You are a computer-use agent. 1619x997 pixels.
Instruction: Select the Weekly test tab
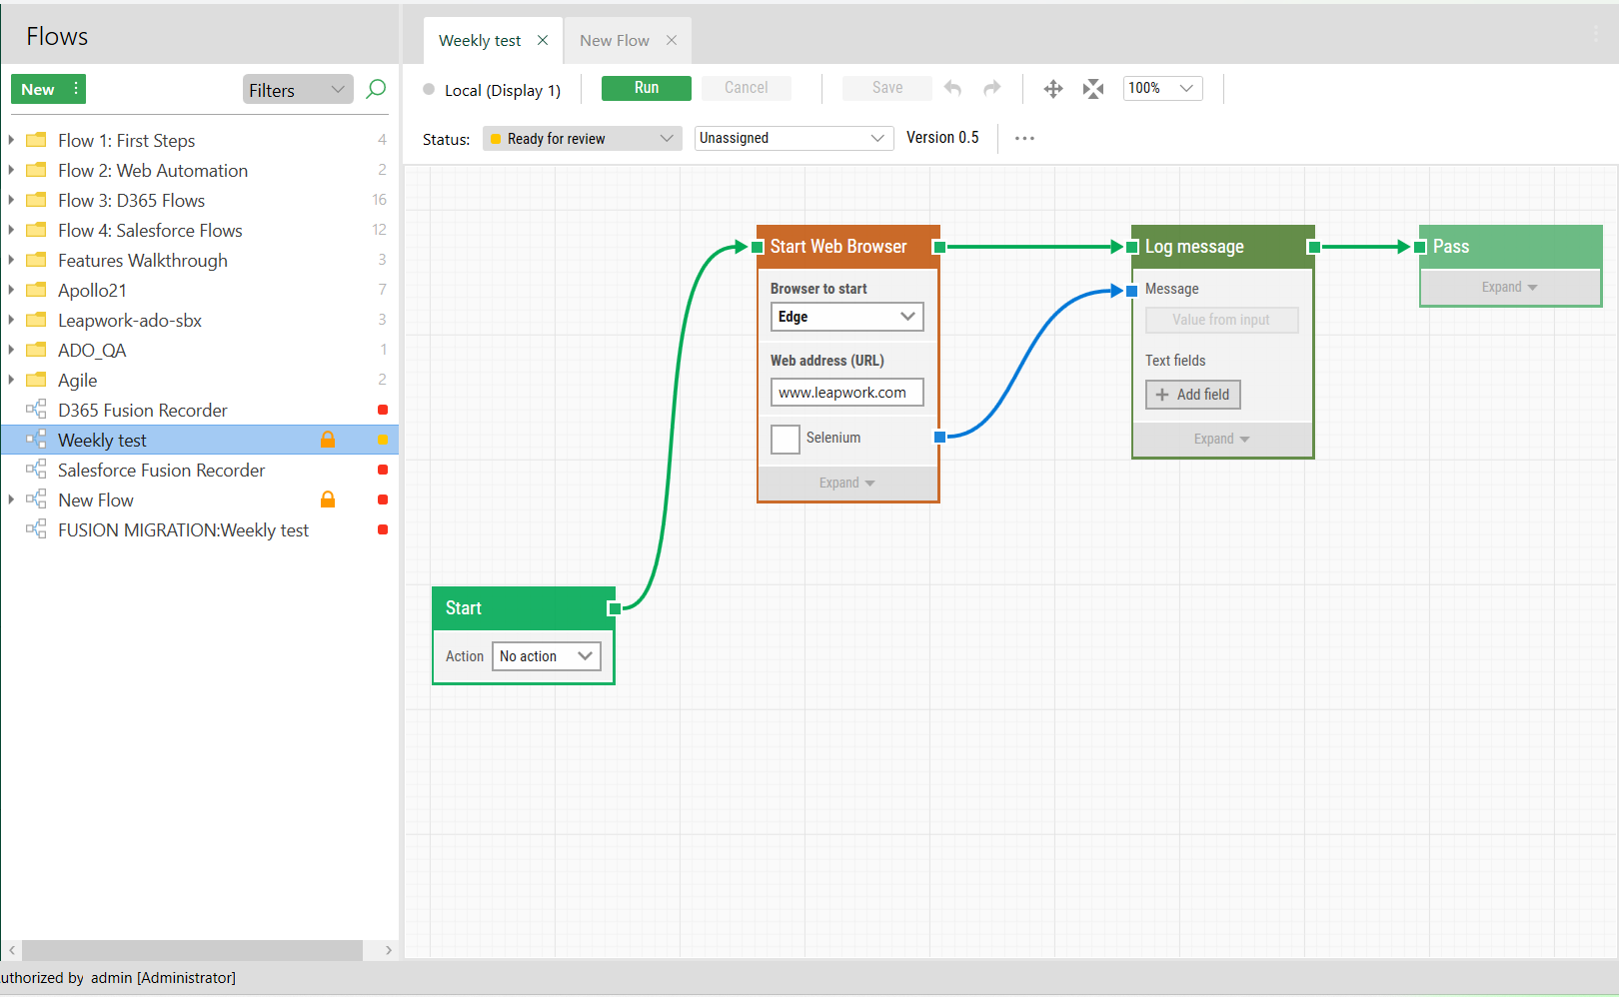pos(480,40)
